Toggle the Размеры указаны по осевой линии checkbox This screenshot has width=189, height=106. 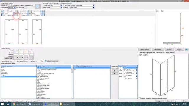tap(140, 98)
